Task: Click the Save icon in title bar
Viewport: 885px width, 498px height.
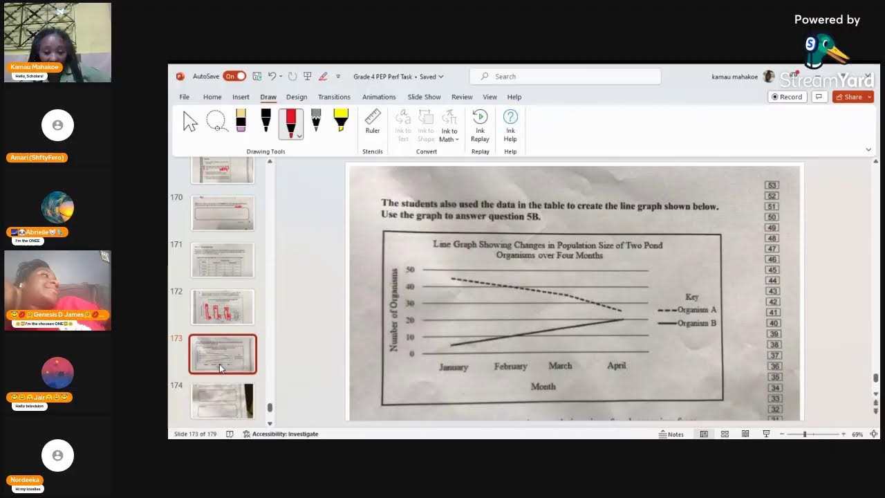Action: (257, 76)
